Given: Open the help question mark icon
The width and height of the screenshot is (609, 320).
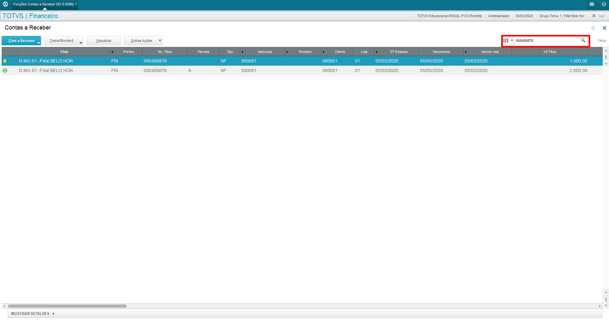Looking at the screenshot, I should pyautogui.click(x=604, y=4).
